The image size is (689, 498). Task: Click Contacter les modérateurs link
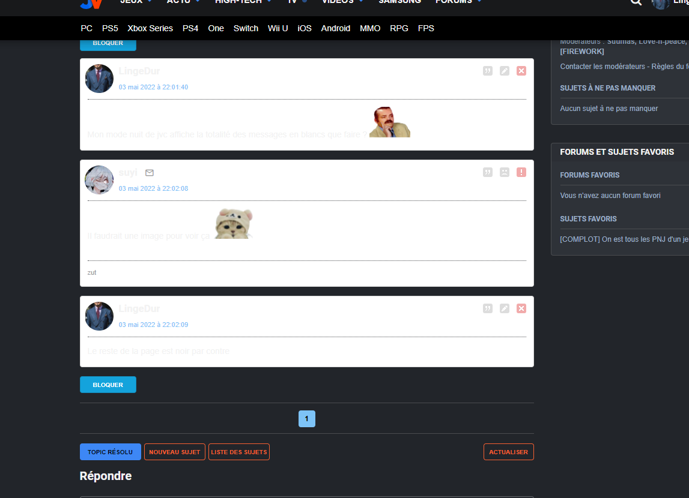pos(602,67)
